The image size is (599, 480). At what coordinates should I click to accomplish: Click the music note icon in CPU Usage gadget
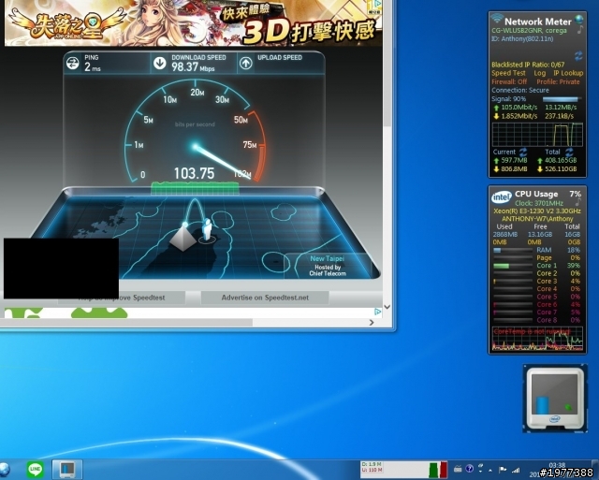click(x=578, y=202)
